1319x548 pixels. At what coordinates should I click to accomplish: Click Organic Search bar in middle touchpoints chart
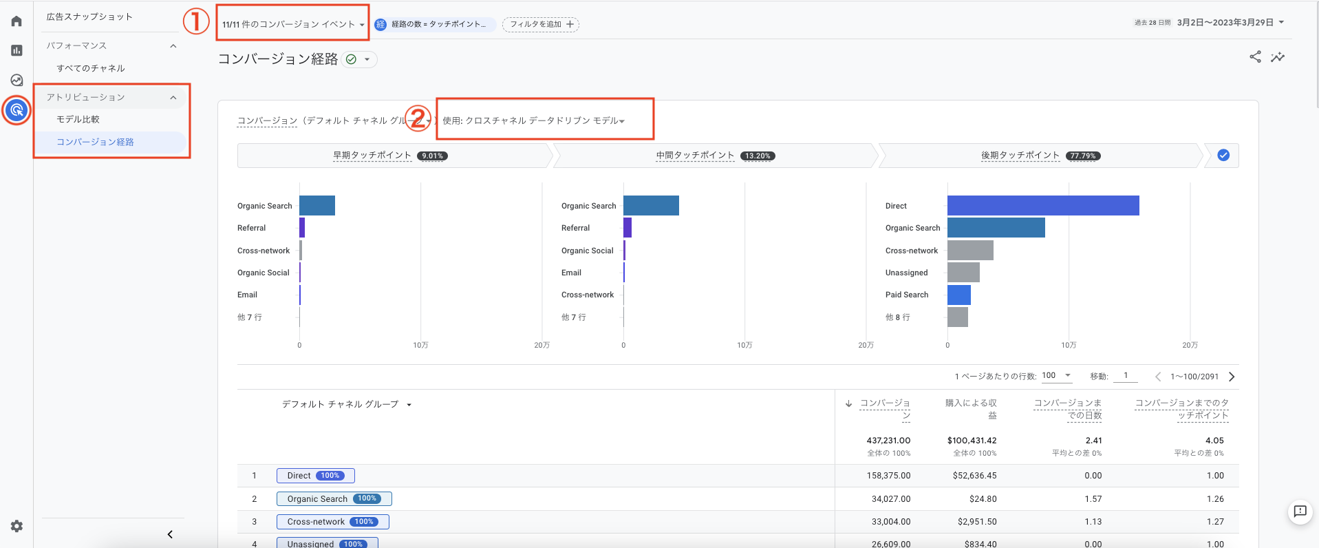(x=651, y=205)
